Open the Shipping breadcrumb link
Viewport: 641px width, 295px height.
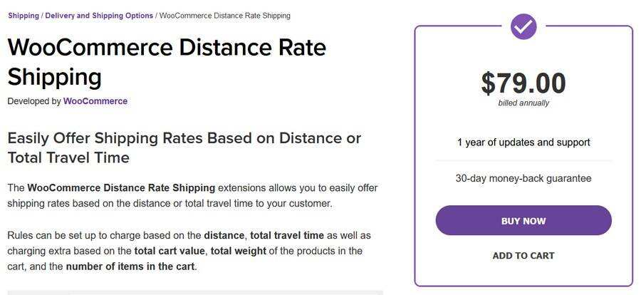(x=24, y=16)
